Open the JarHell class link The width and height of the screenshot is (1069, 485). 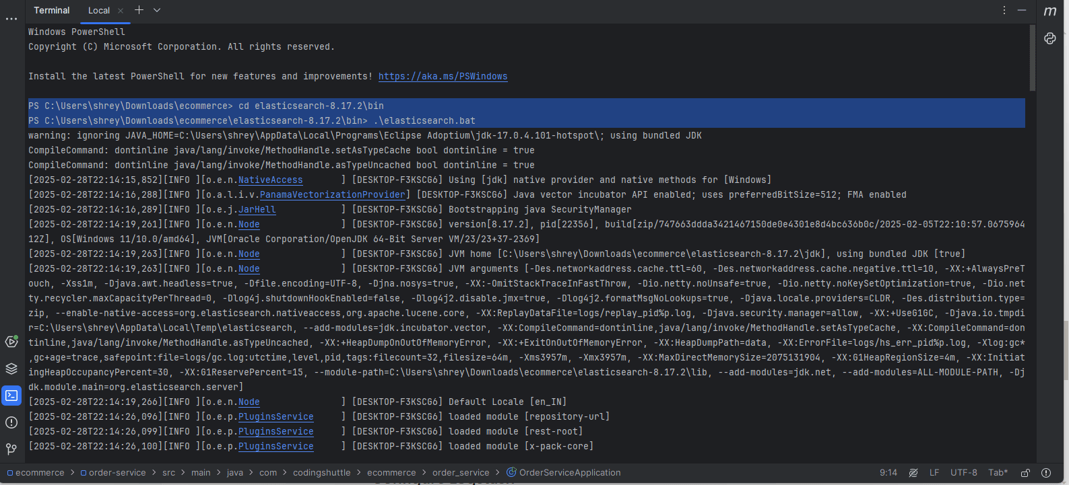click(257, 209)
